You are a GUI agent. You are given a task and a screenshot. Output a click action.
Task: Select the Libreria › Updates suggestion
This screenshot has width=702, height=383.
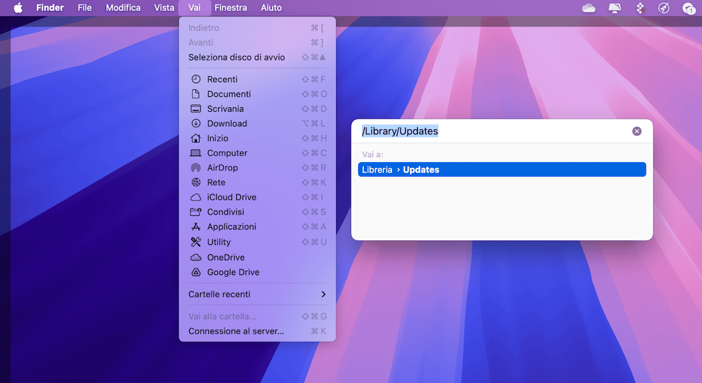pos(502,170)
